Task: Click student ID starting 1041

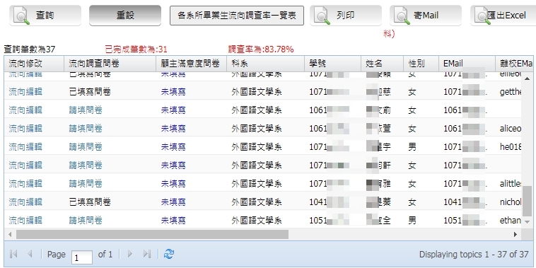Action: pos(330,202)
